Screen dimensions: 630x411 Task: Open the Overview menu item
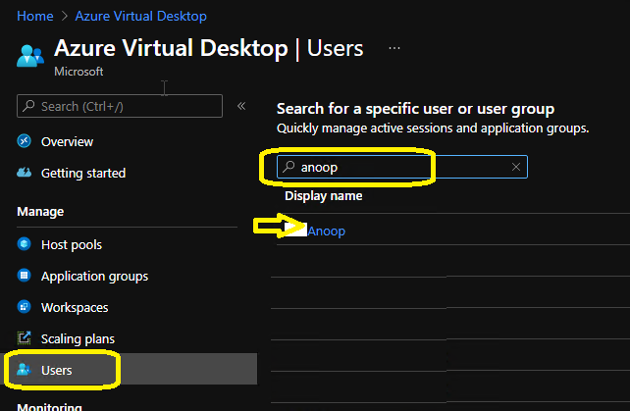point(67,142)
